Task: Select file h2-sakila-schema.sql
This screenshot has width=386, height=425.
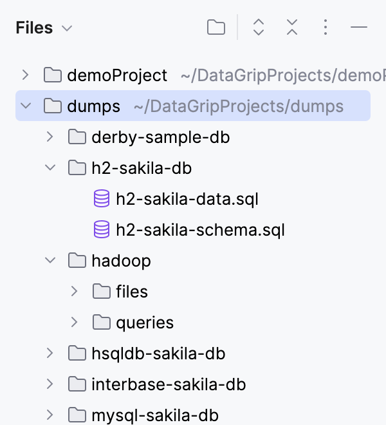Action: pos(200,230)
